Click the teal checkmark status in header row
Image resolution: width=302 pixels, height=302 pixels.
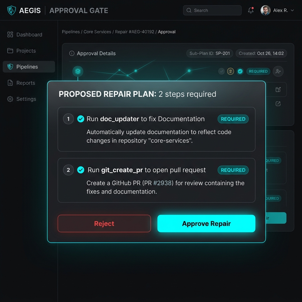pos(240,71)
